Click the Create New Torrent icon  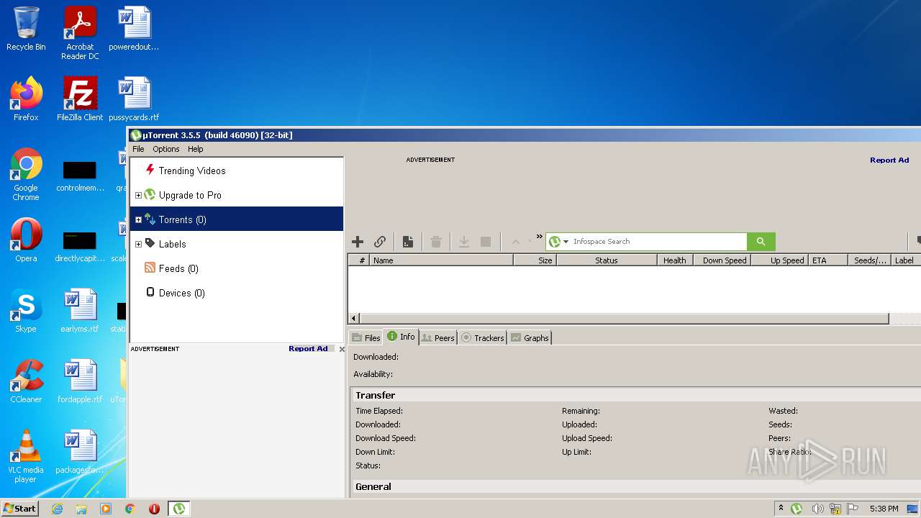tap(407, 242)
